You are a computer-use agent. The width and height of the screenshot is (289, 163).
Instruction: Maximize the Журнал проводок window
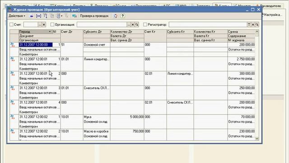[253, 10]
